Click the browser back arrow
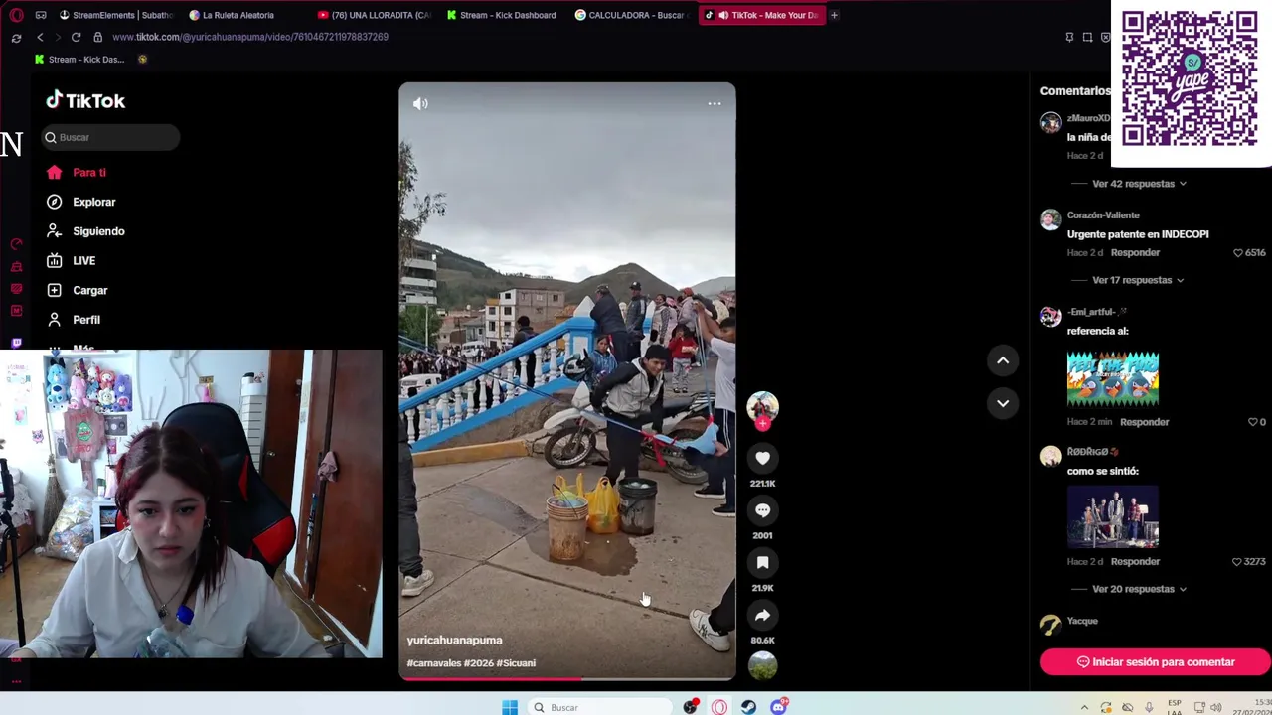 point(40,37)
